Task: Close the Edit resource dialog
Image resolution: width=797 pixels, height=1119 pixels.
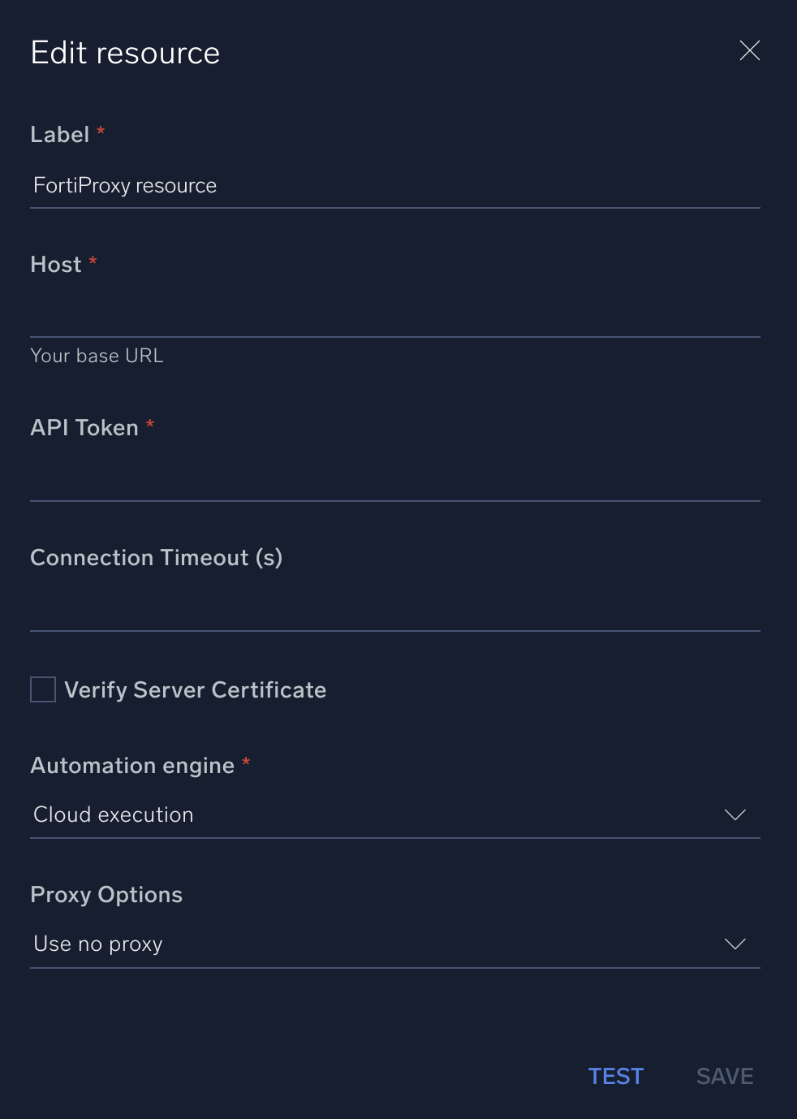Action: 749,50
